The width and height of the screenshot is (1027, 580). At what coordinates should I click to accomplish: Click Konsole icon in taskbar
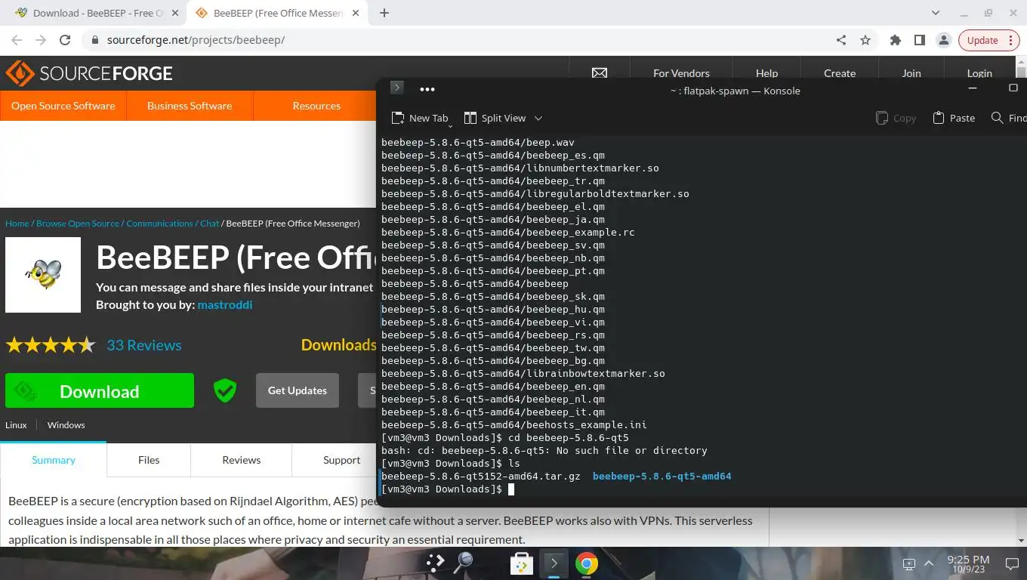click(x=554, y=563)
